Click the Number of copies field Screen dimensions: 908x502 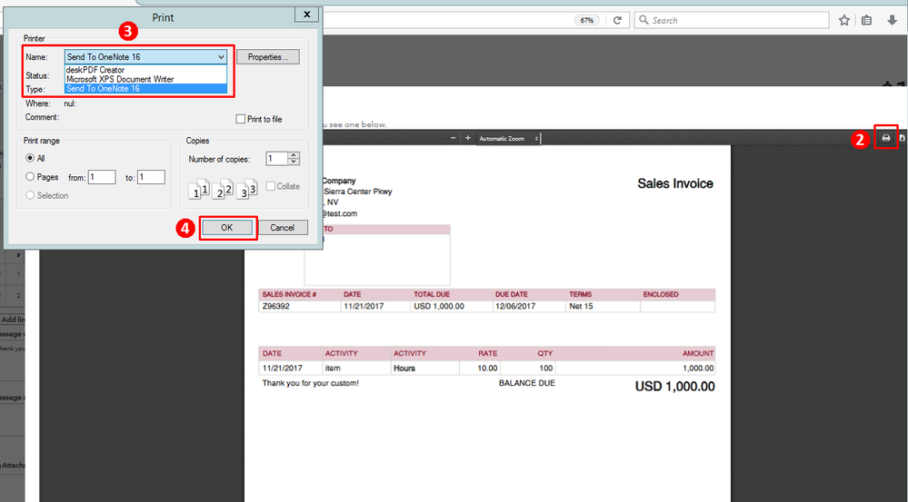(277, 159)
